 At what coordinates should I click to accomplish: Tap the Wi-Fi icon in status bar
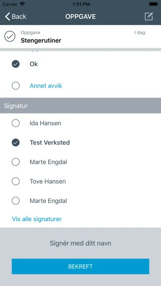pyautogui.click(x=23, y=4)
